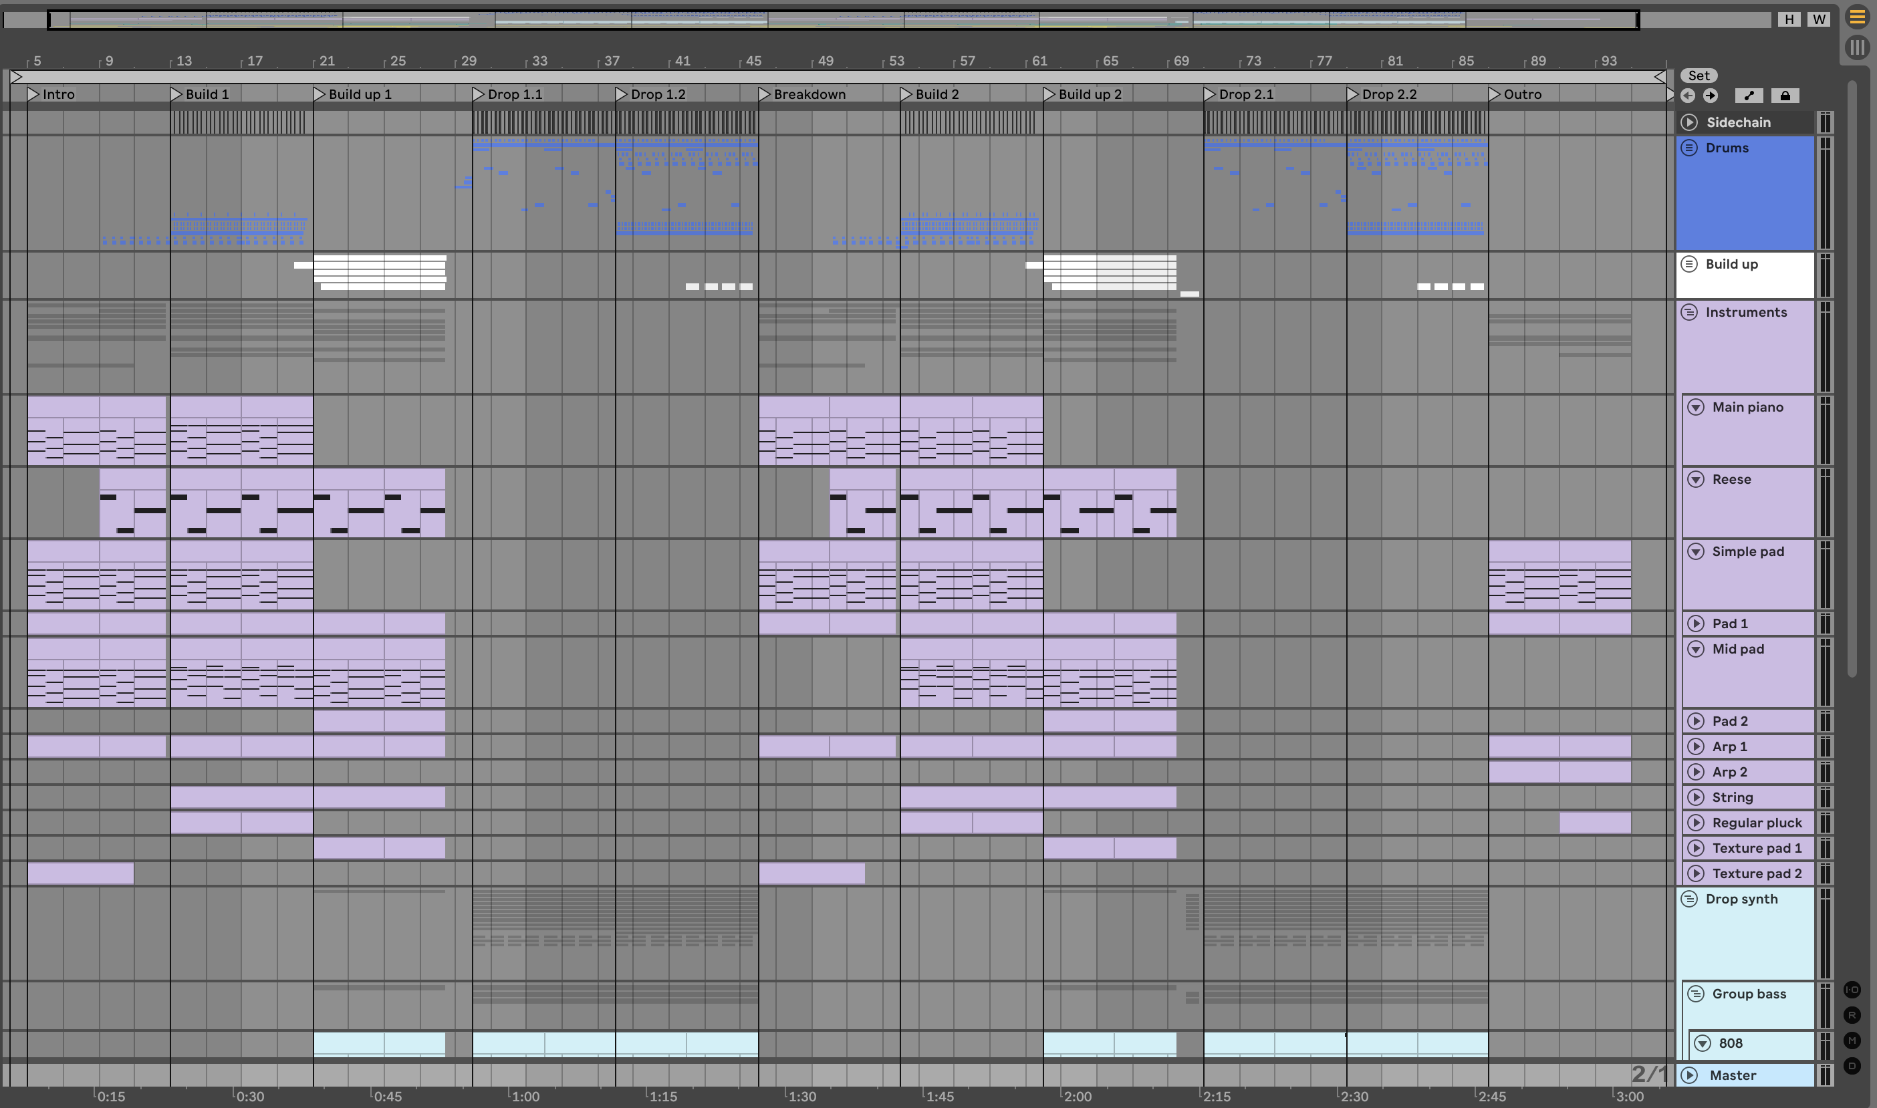
Task: Click the Set locator button
Action: pyautogui.click(x=1699, y=76)
